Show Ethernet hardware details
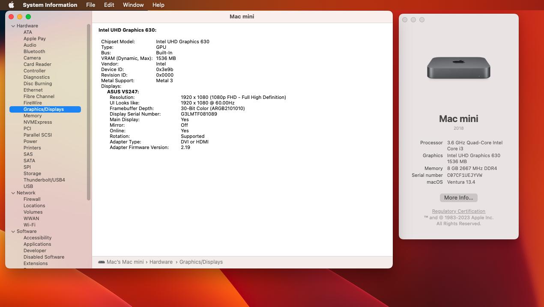544x307 pixels. 33,90
